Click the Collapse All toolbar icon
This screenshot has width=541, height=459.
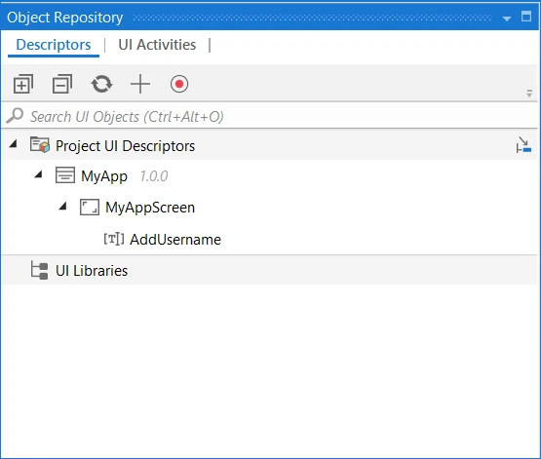coord(62,84)
